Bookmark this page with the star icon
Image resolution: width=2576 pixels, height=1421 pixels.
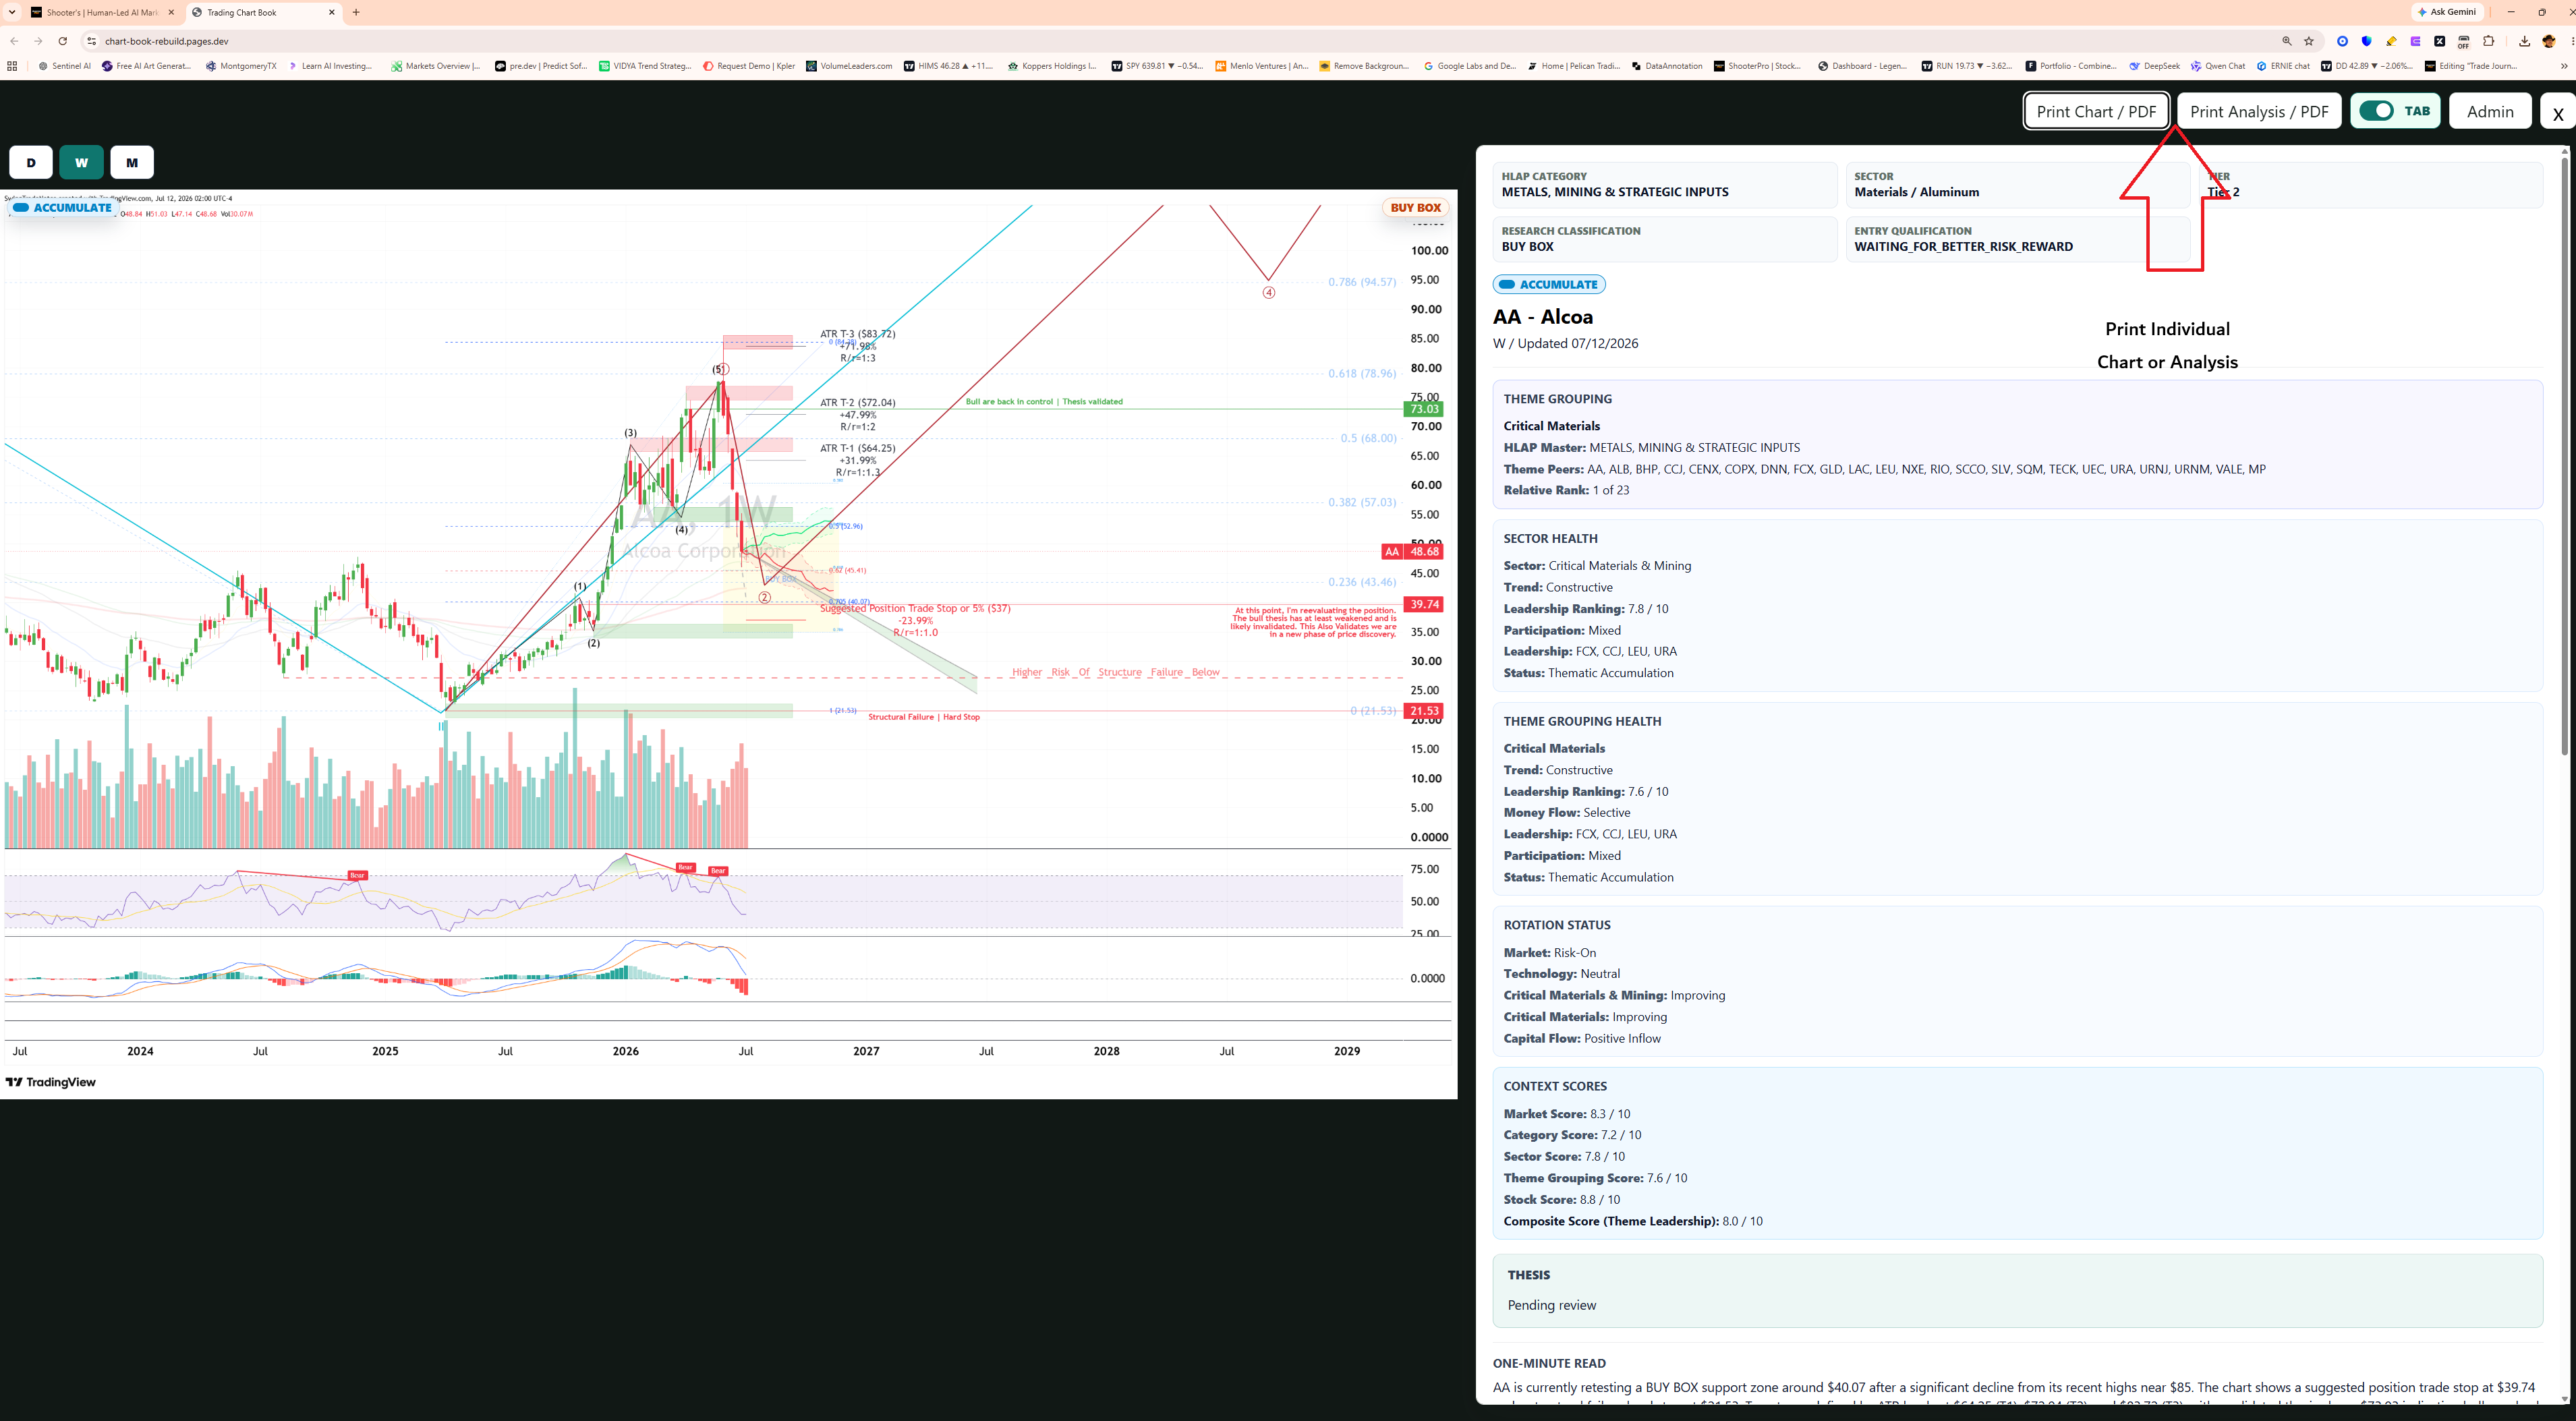click(x=2309, y=41)
